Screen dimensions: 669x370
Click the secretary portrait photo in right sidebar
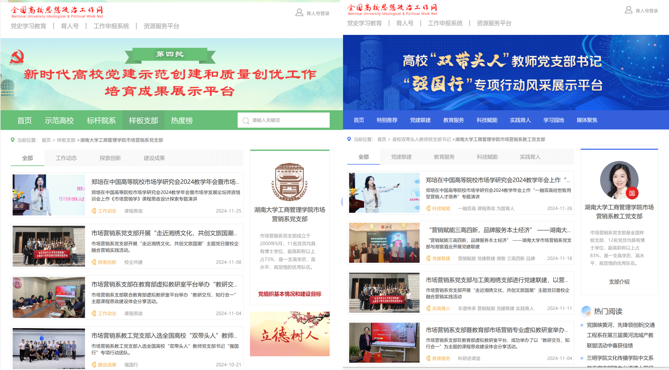tap(619, 180)
